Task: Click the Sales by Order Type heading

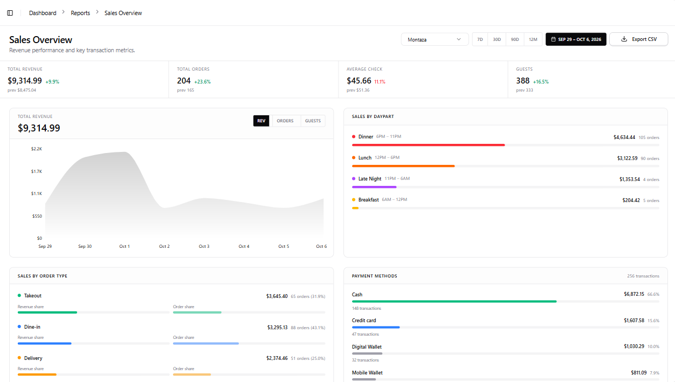Action: [43, 276]
